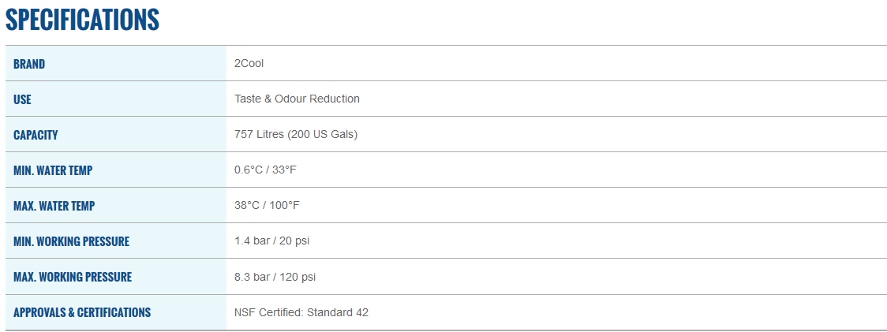This screenshot has height=332, width=887.
Task: Select the 1.4 bar / 20 psi value
Action: coord(271,241)
